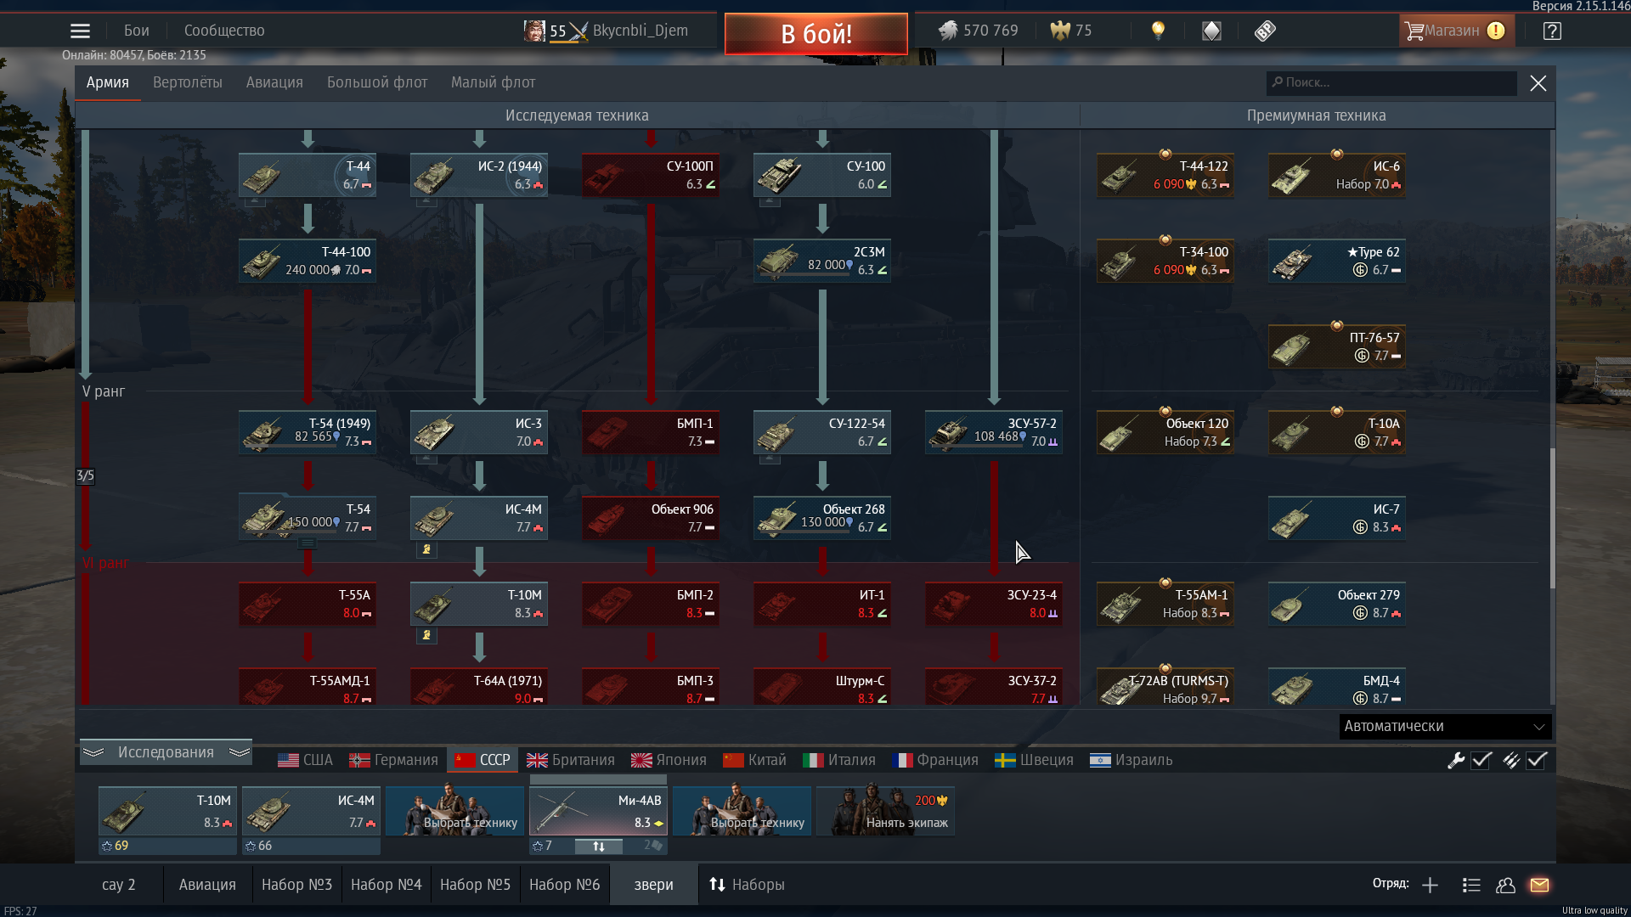Open the diamond-shaped icon next to lightbulb
This screenshot has height=917, width=1631.
(x=1211, y=31)
